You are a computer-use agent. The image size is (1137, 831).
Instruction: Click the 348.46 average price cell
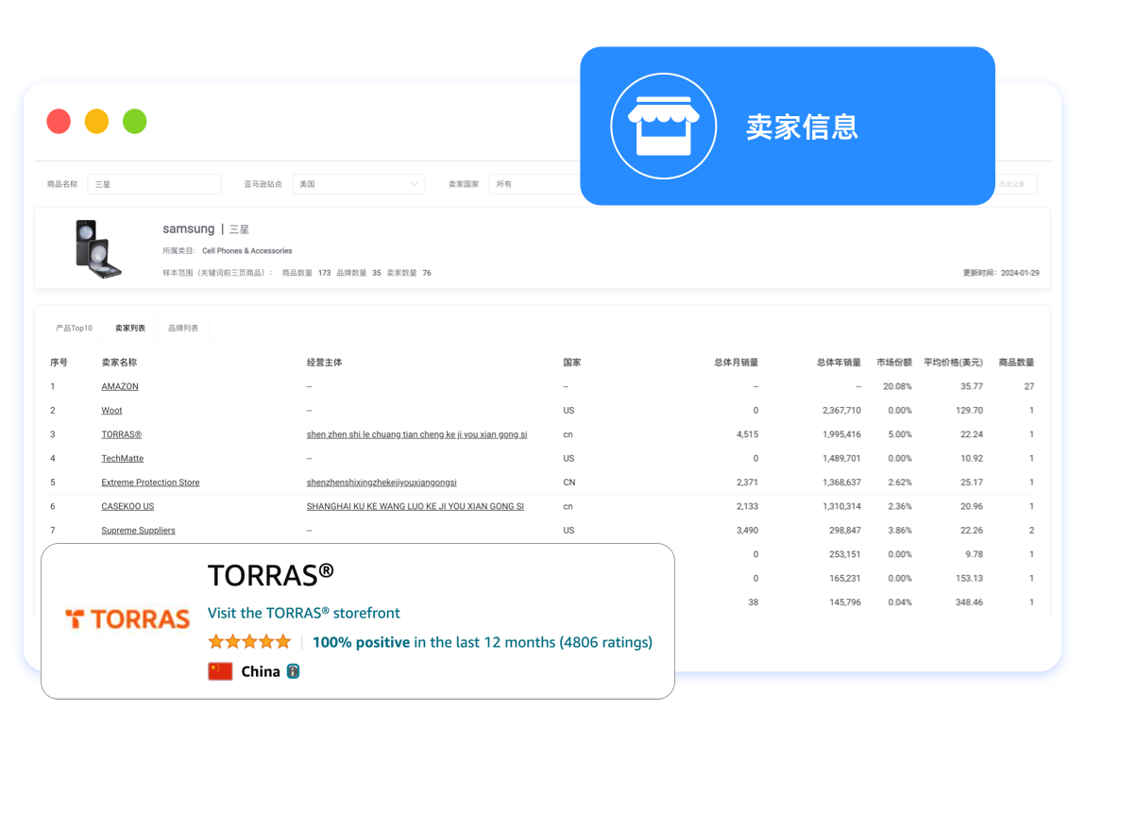(969, 602)
